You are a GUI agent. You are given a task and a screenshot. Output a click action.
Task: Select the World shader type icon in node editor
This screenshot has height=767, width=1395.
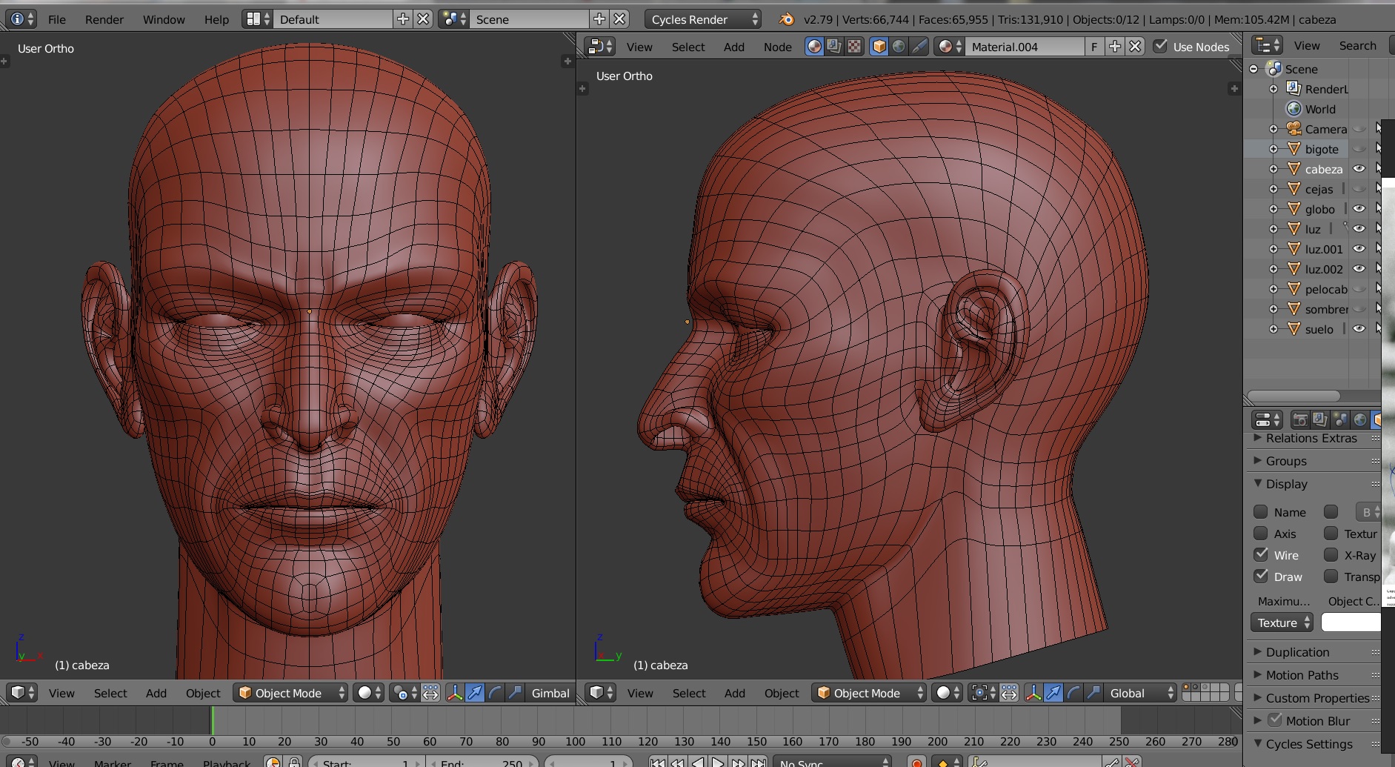click(x=899, y=47)
